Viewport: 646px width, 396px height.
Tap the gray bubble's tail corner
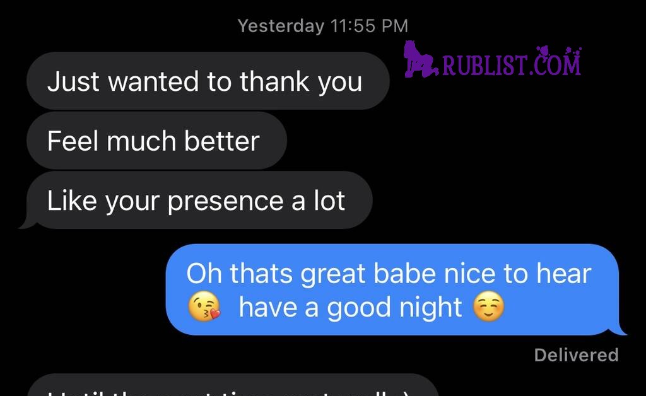point(27,224)
